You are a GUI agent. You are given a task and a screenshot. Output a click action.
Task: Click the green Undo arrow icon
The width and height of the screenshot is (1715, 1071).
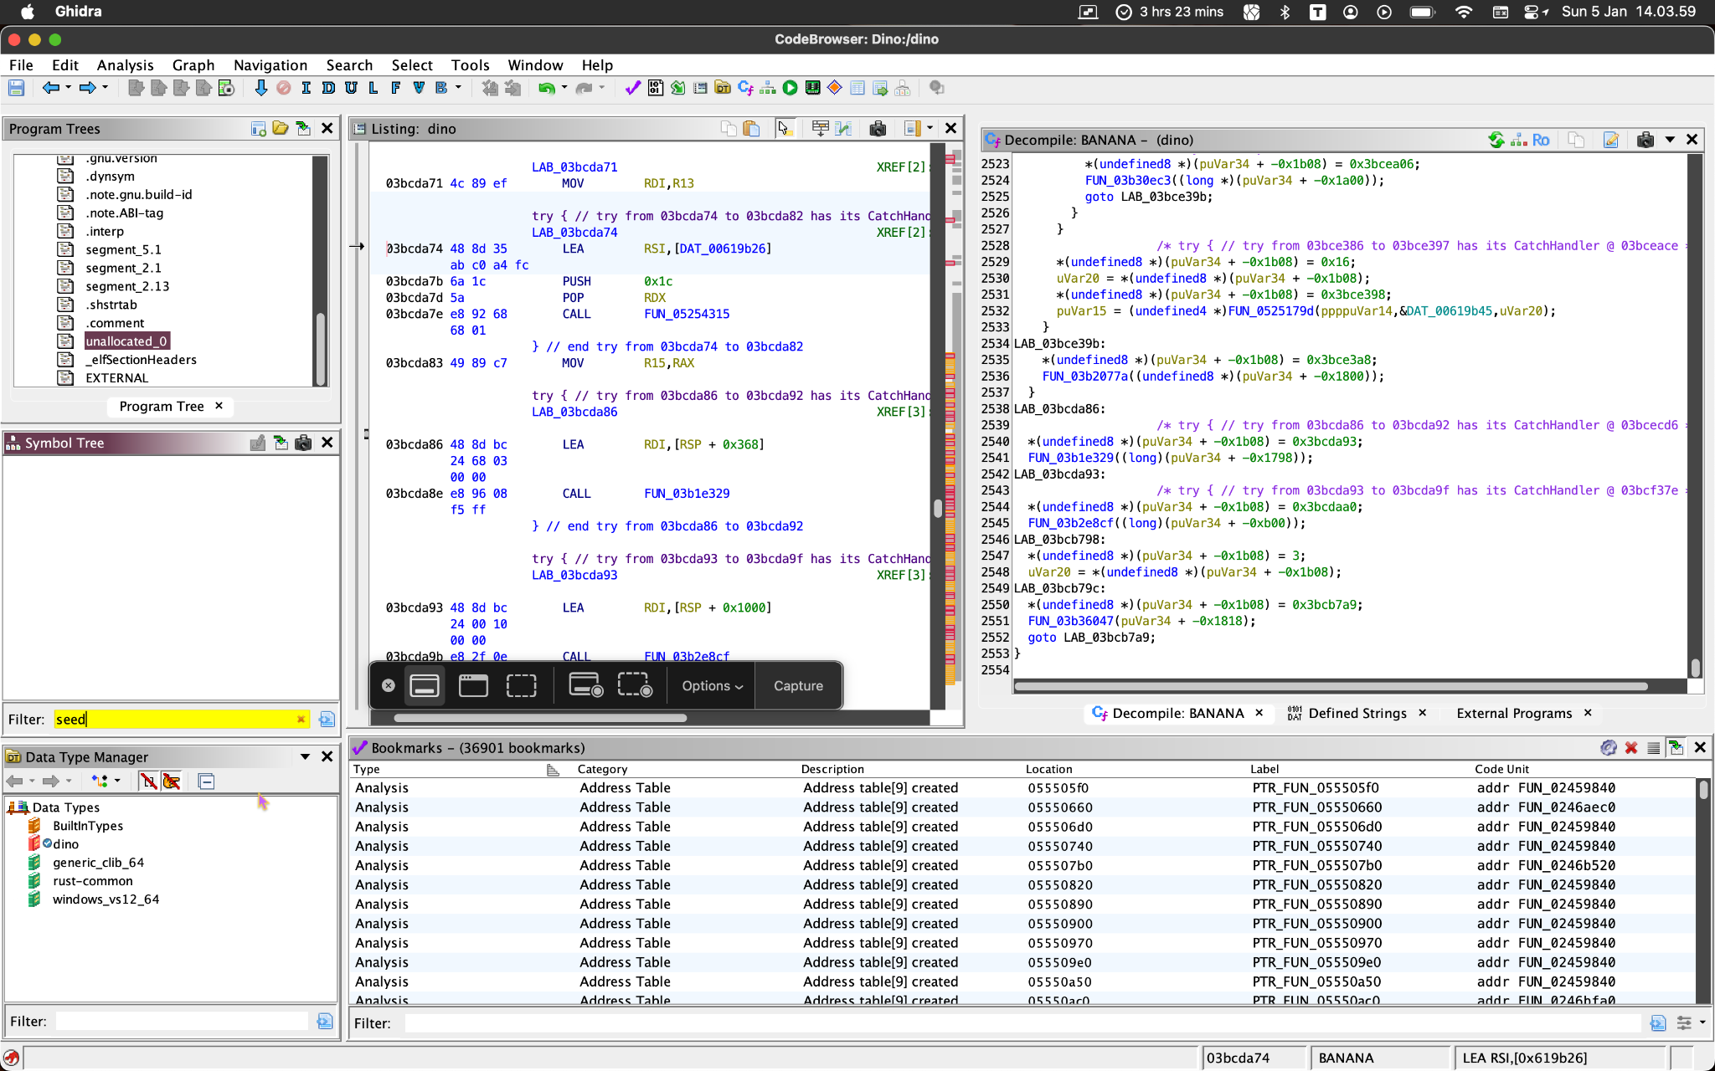[546, 88]
